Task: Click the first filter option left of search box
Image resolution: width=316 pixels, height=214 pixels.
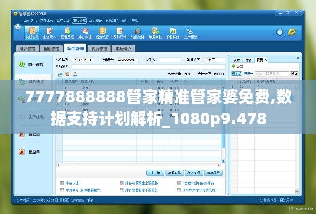Action: 236,74
